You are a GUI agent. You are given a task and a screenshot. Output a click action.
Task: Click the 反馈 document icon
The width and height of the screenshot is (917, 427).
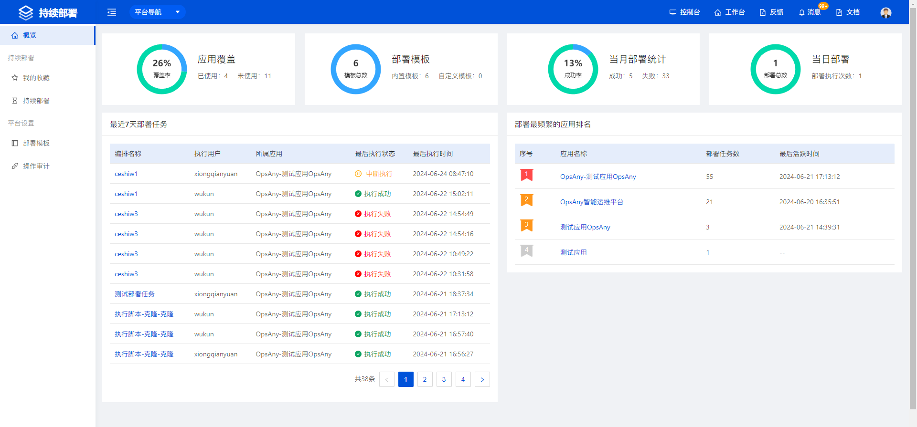point(763,12)
